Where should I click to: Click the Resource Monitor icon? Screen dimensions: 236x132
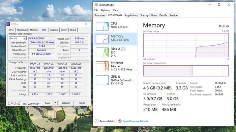(120, 121)
